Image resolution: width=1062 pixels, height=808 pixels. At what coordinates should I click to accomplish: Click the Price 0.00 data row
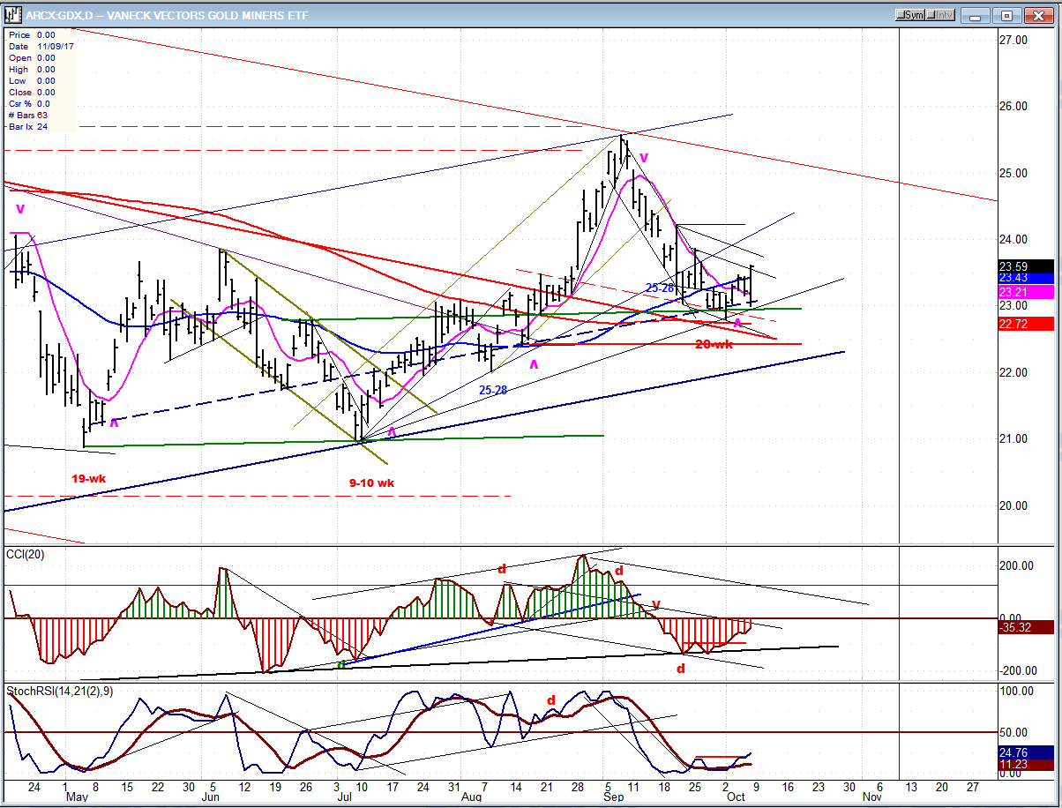click(32, 34)
